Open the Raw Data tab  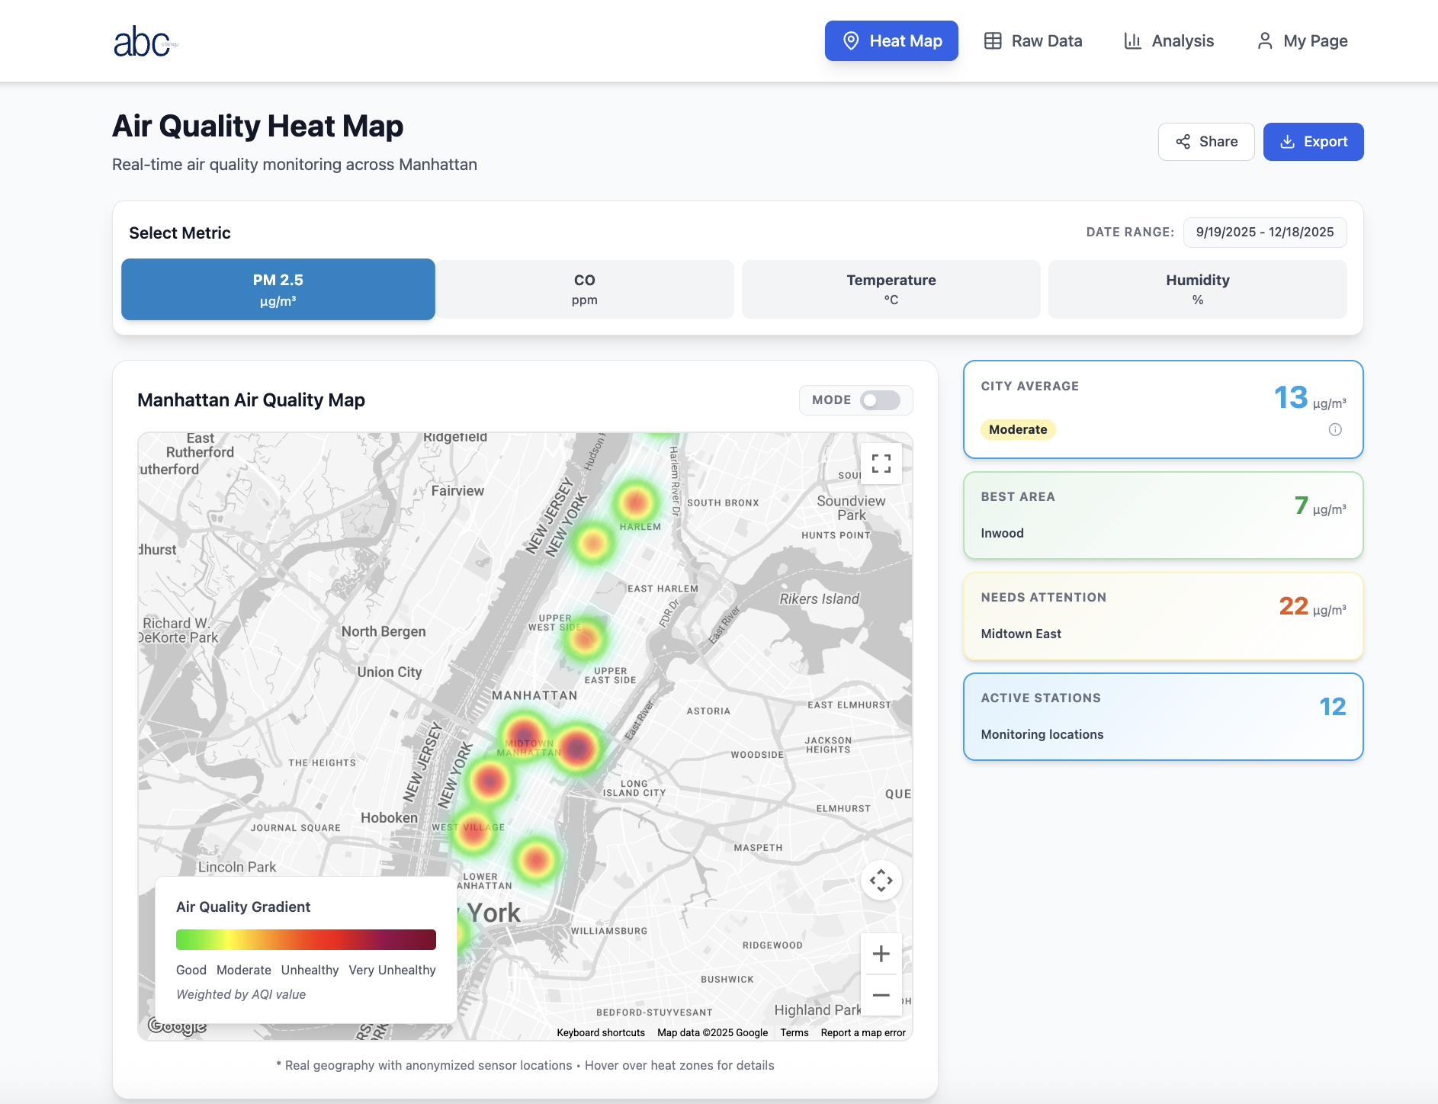pos(1033,41)
